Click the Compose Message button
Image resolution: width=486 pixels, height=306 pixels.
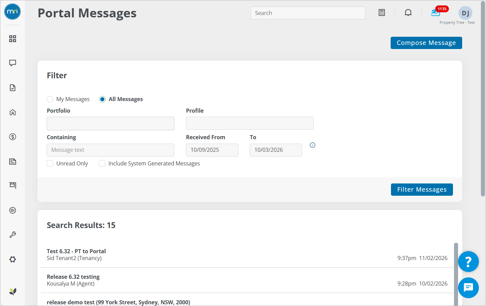[x=426, y=43]
